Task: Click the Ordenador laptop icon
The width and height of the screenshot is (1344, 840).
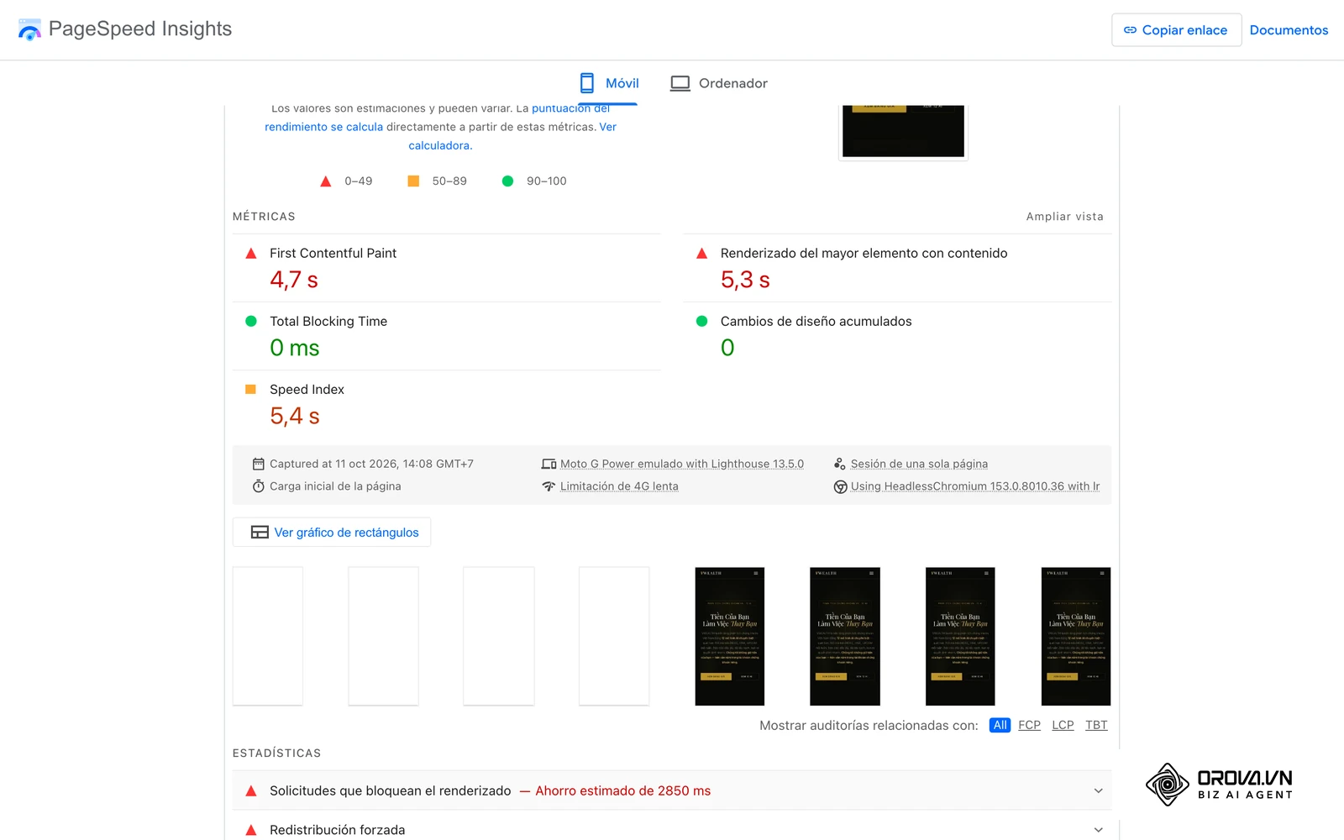Action: (x=680, y=83)
